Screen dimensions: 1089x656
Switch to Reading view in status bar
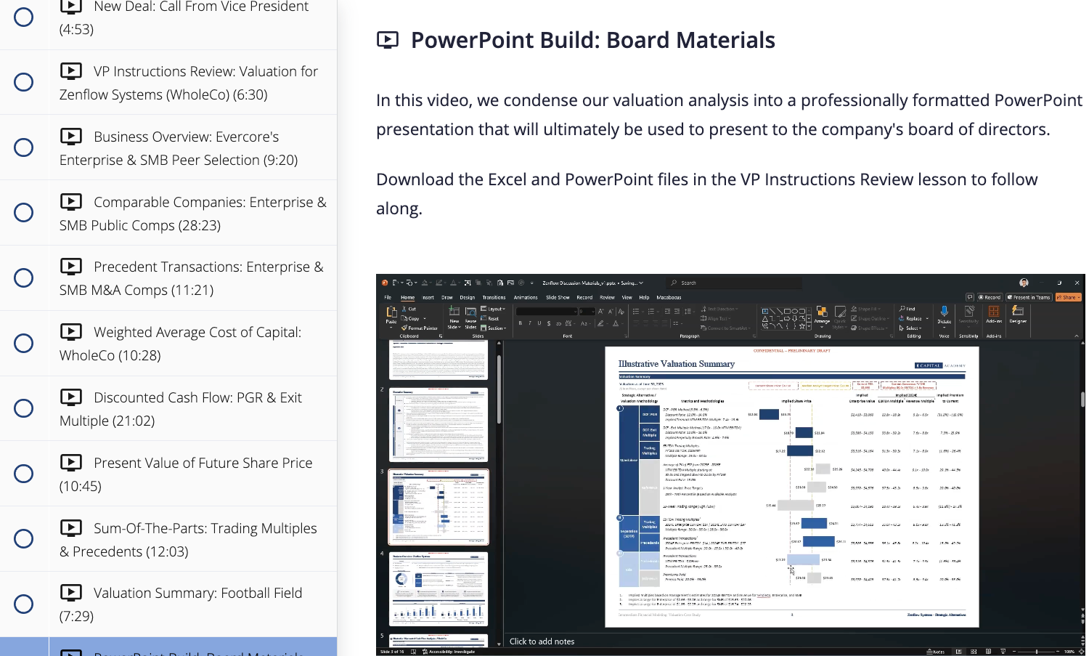point(988,652)
